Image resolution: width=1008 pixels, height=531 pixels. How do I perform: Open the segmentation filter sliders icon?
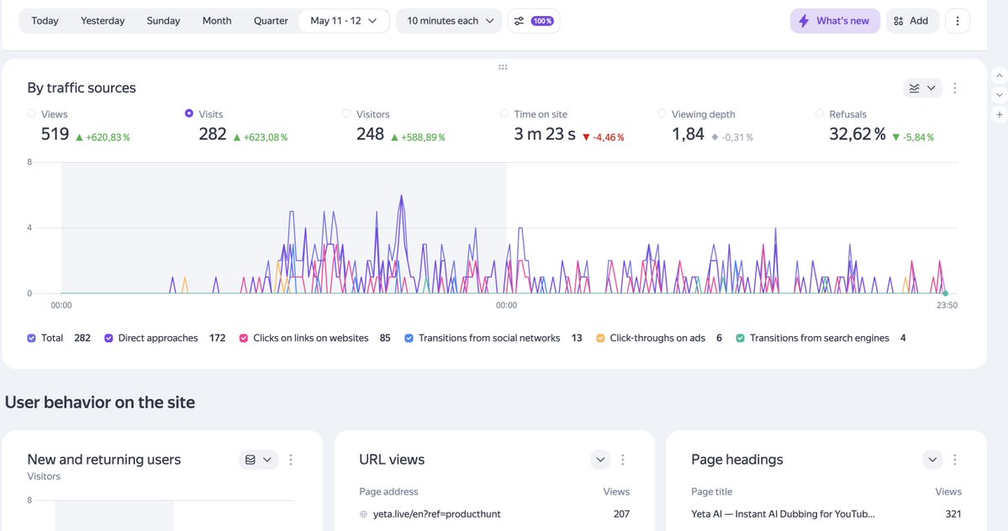click(x=519, y=21)
